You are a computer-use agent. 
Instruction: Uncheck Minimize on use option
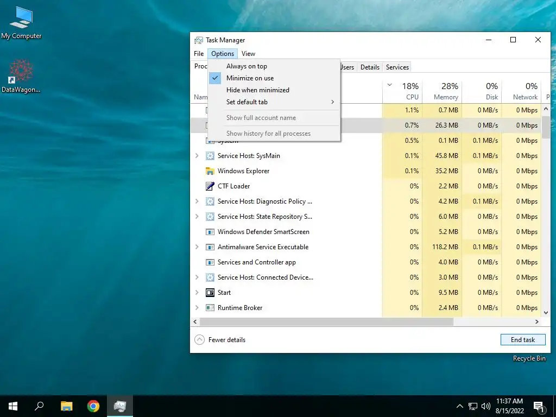tap(274, 78)
